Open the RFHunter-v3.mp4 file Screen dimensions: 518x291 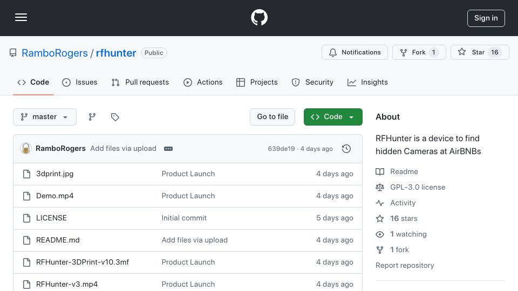pyautogui.click(x=67, y=285)
